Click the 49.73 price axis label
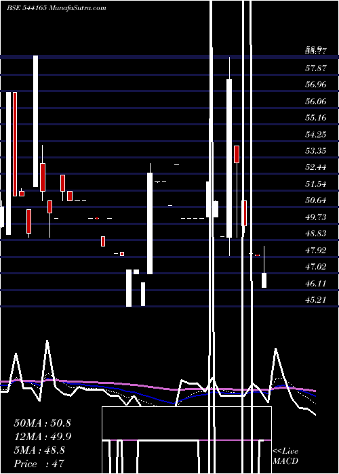Image resolution: width=339 pixels, height=474 pixels. [x=316, y=217]
